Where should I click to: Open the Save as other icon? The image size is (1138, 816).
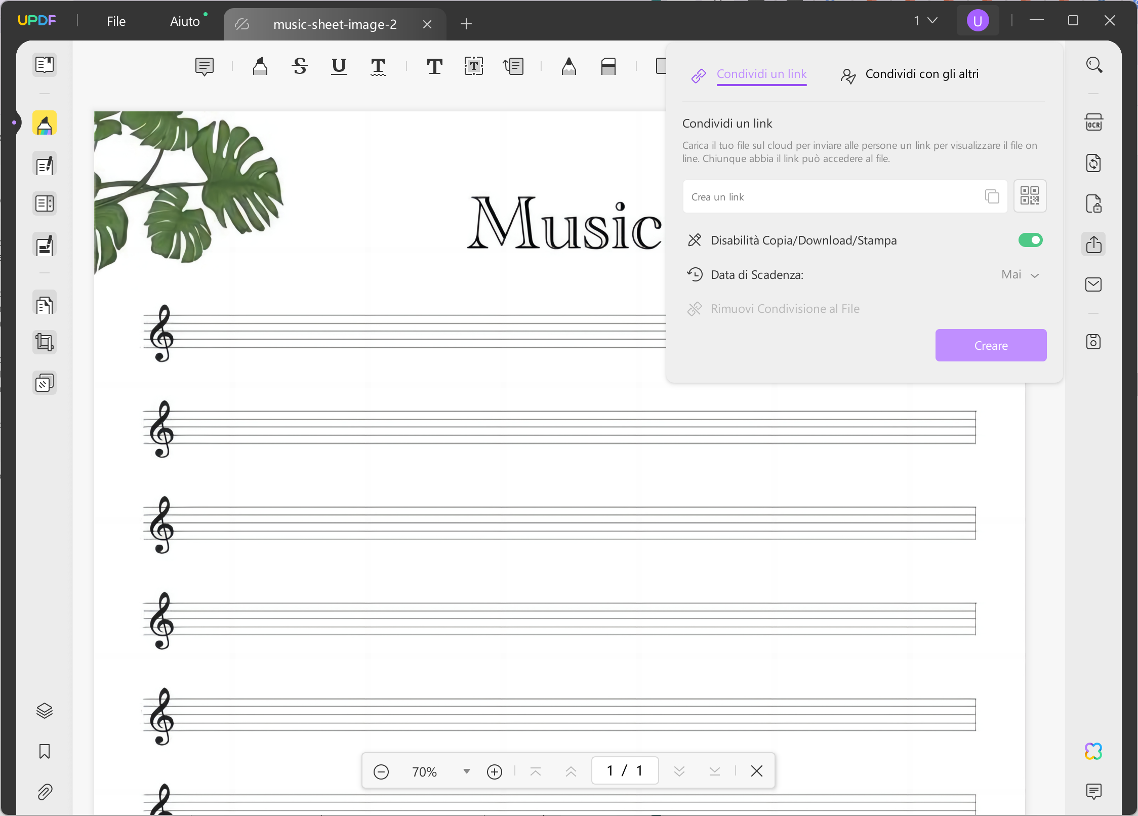(1094, 342)
